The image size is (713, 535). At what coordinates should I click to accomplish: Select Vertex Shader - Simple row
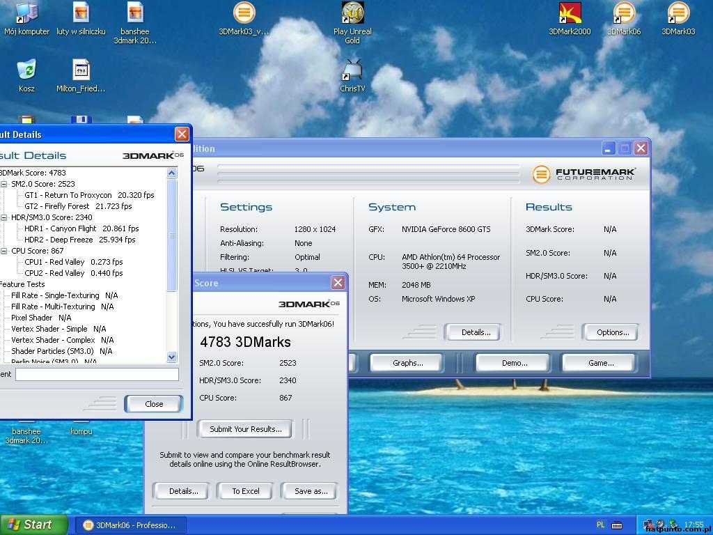pos(58,329)
